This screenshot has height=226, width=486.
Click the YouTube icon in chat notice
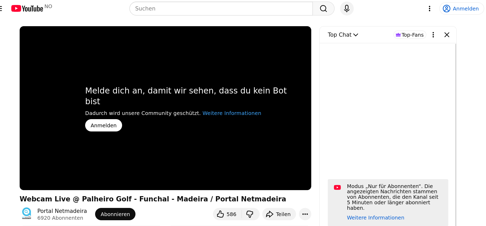pyautogui.click(x=337, y=188)
